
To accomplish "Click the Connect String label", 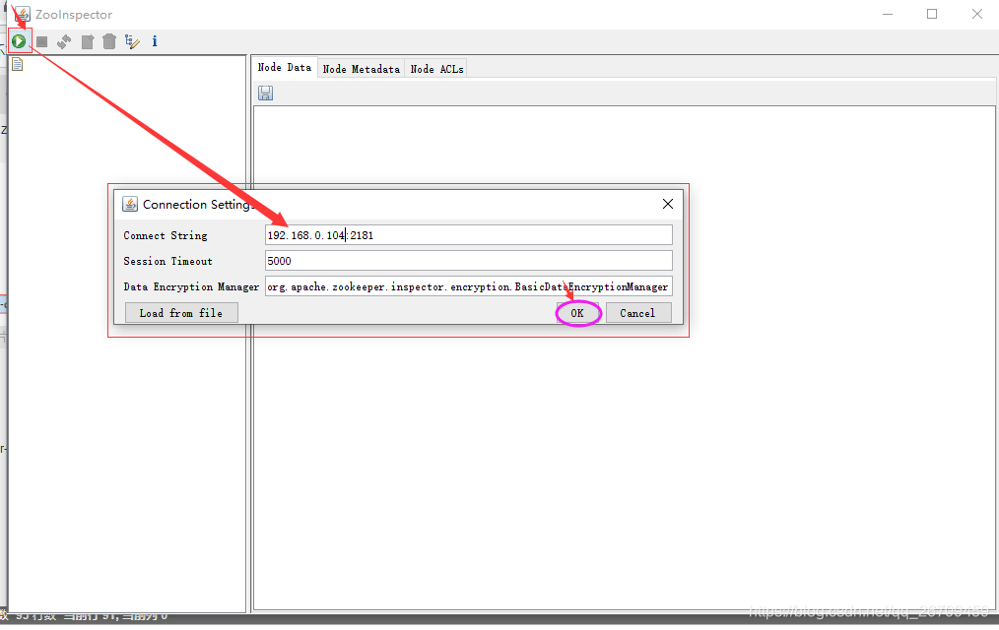I will (165, 235).
